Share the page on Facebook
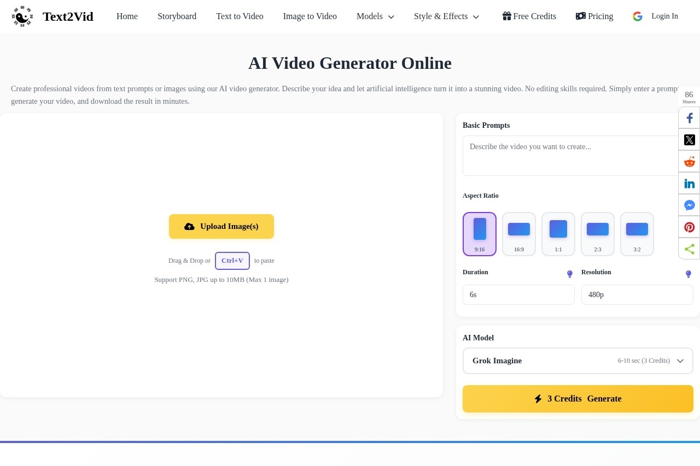Viewport: 700px width, 466px height. coord(690,118)
